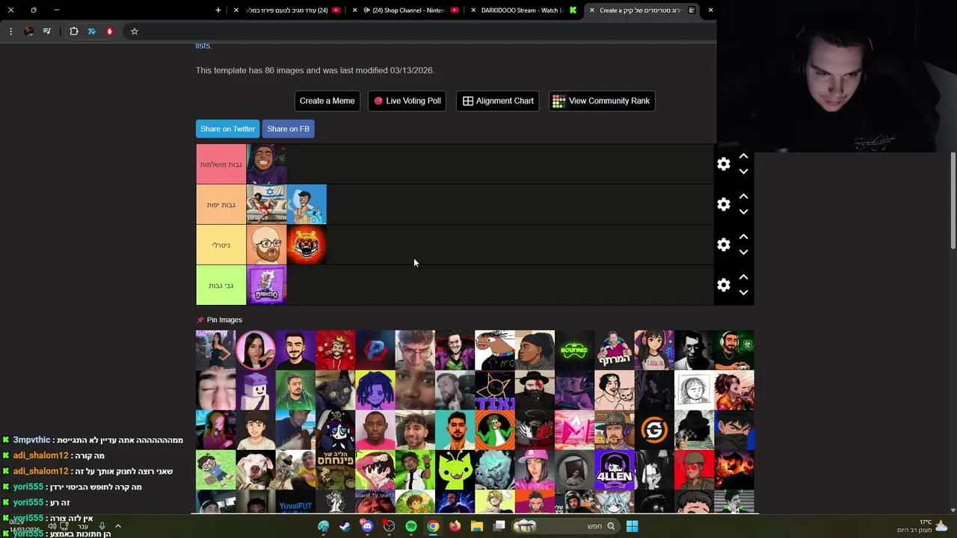This screenshot has height=538, width=957.
Task: Move the pink top tier up
Action: [743, 156]
